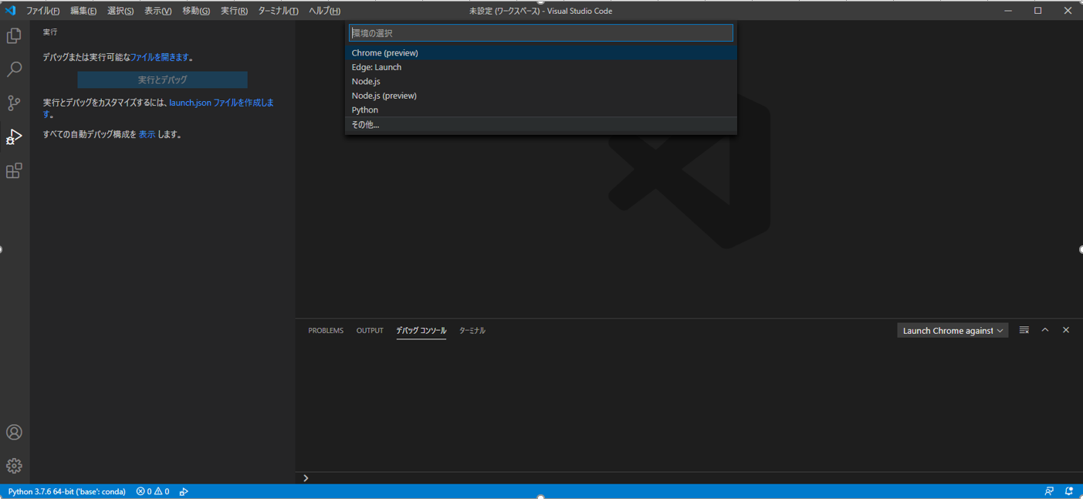The height and width of the screenshot is (499, 1083).
Task: Open the 実行 menu
Action: (x=234, y=11)
